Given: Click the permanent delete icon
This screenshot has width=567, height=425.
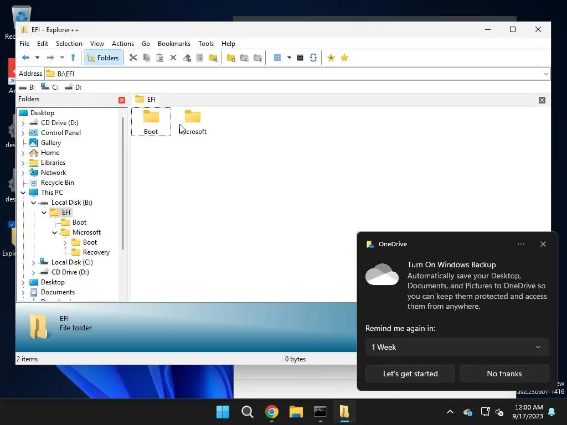Looking at the screenshot, I should [187, 58].
